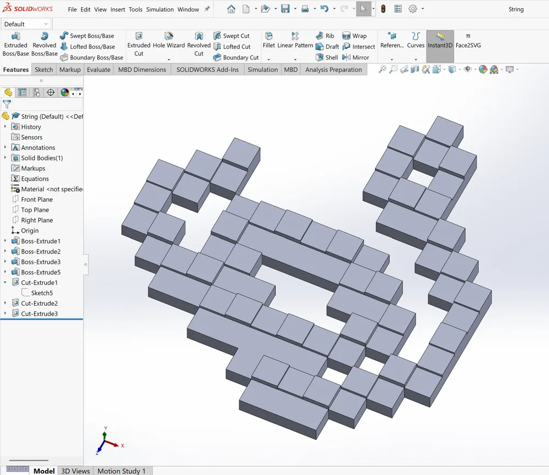
Task: Toggle hide/show items eye icon
Action: (467, 69)
